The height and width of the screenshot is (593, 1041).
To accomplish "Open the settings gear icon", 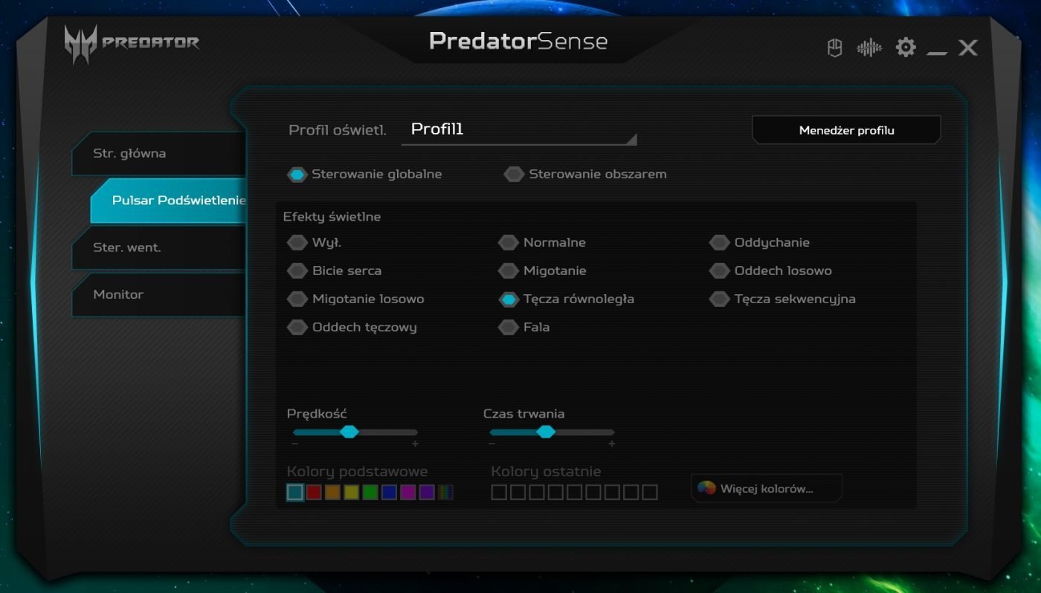I will coord(906,48).
